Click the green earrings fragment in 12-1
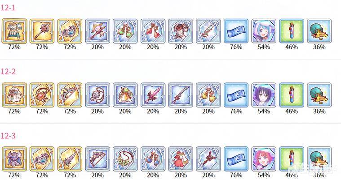This screenshot has height=180, width=341. click(125, 31)
